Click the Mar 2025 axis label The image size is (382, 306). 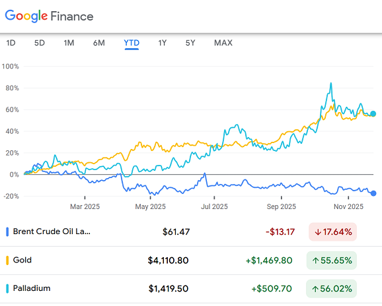coord(85,206)
